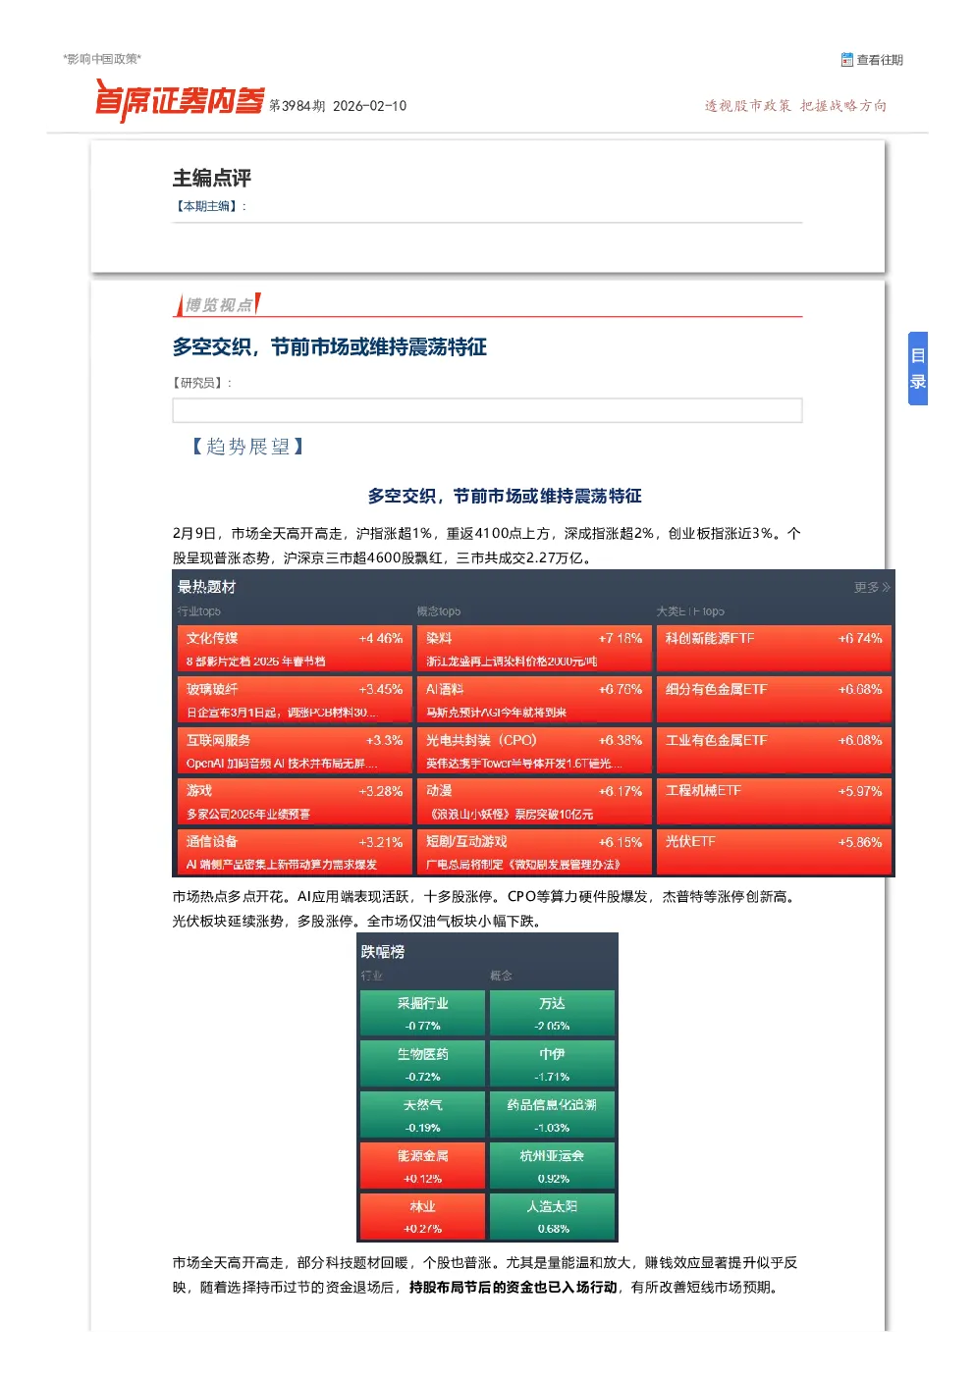The width and height of the screenshot is (974, 1377).
Task: Select the 采掘行业 -0.77% tile
Action: (422, 1013)
